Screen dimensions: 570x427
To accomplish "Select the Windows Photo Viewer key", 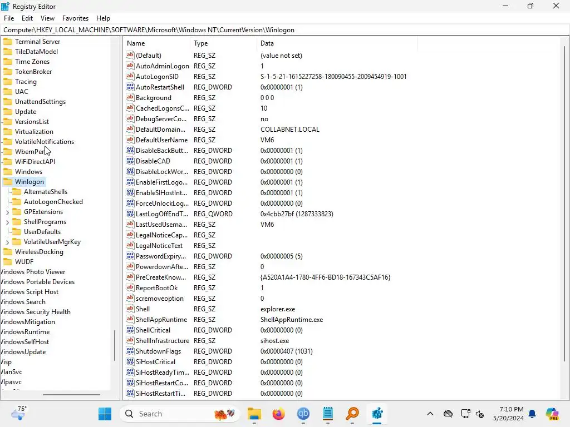I will (x=33, y=271).
